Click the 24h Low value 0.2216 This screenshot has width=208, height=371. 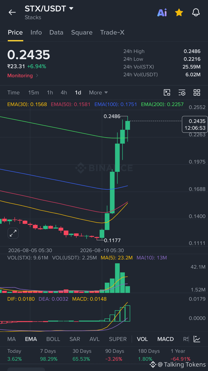pos(192,59)
